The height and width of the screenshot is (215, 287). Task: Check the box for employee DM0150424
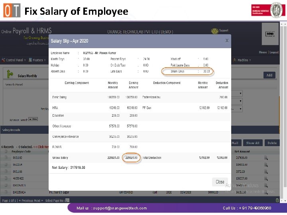6,192
